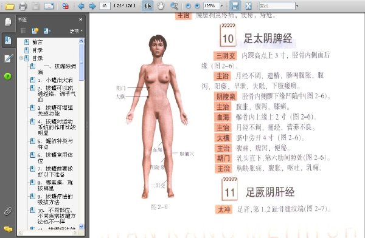Click the 太冲 acupoint label in text
Screen dimensions: 365x238
click(x=224, y=209)
